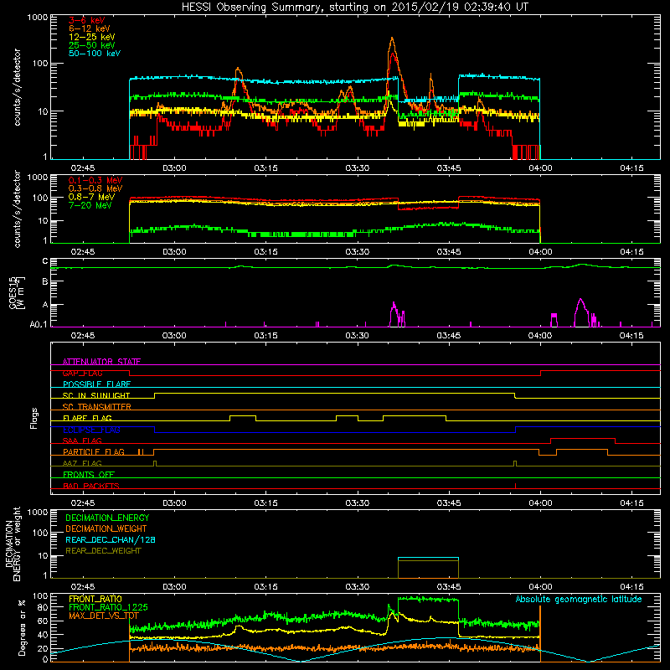Select the SC_IN_SUNLIGHT flag label
This screenshot has width=670, height=670.
96,395
